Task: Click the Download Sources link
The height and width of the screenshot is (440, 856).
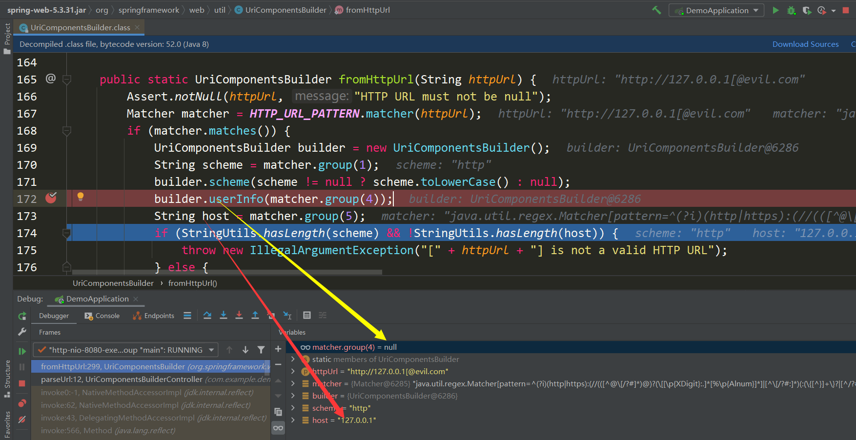Action: pos(805,44)
